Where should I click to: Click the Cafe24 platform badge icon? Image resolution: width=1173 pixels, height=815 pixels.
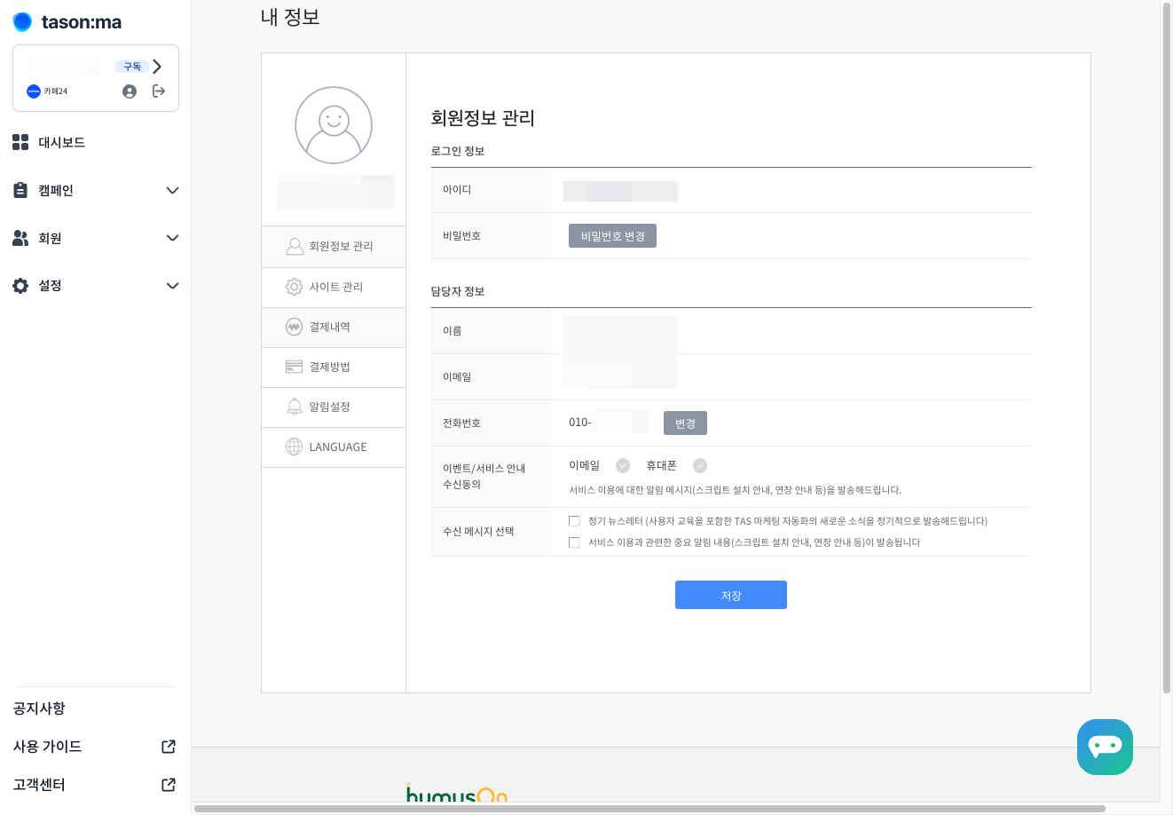click(34, 91)
